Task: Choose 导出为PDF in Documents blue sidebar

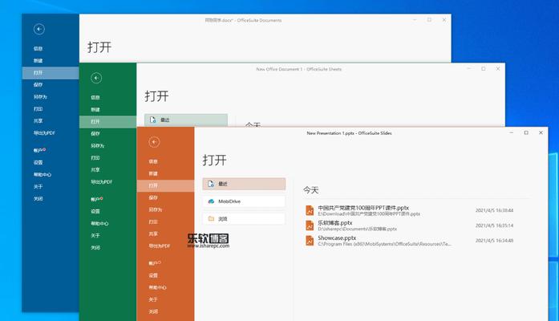Action: [x=44, y=133]
